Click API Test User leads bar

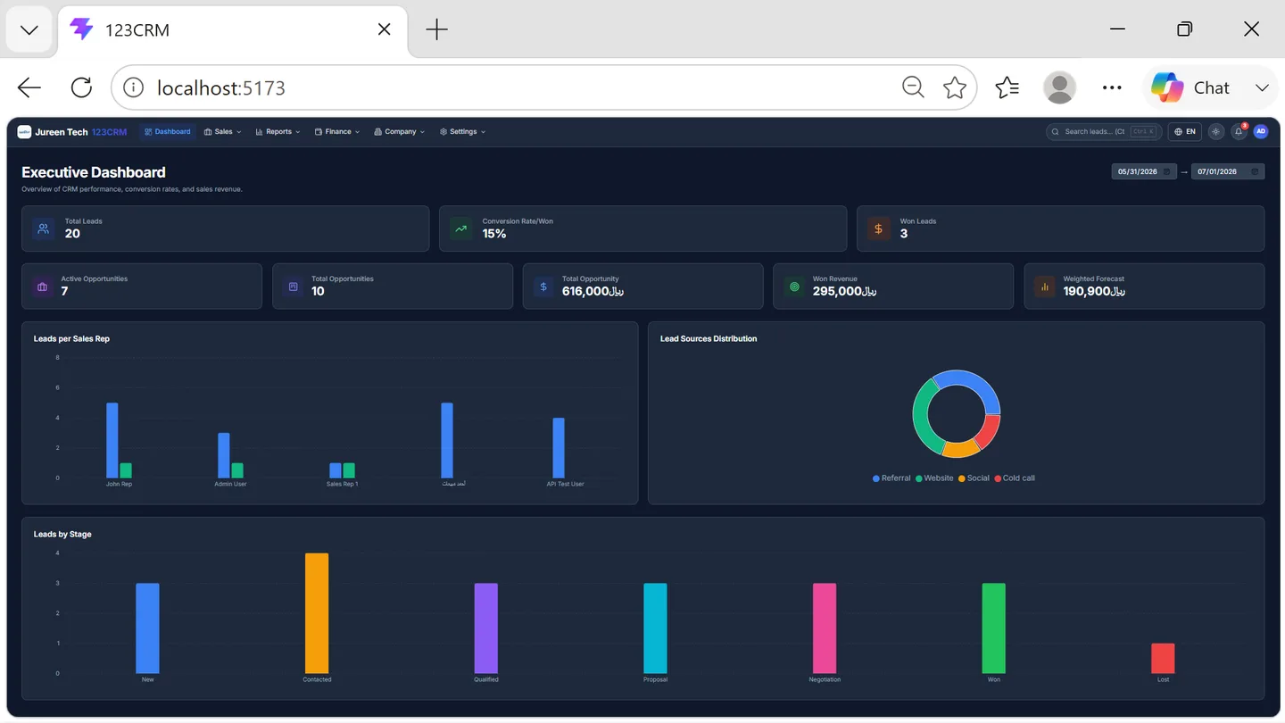point(559,448)
